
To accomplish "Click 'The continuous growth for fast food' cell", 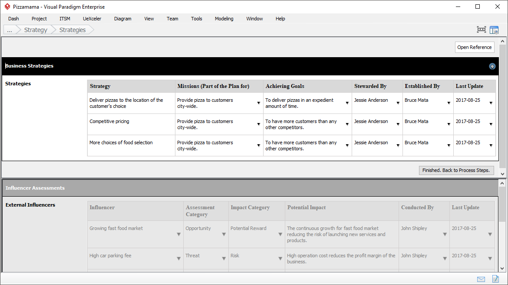I will pos(342,234).
